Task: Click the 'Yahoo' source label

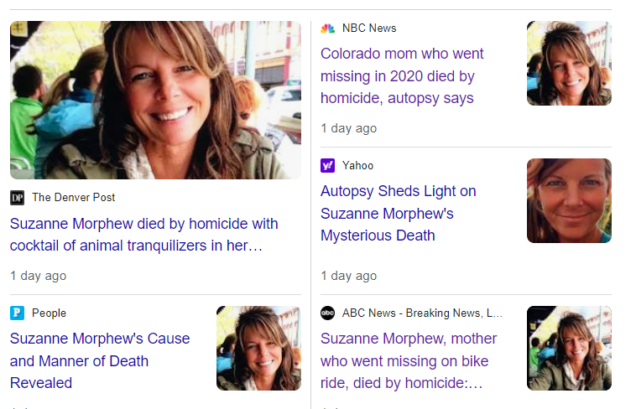Action: 358,166
